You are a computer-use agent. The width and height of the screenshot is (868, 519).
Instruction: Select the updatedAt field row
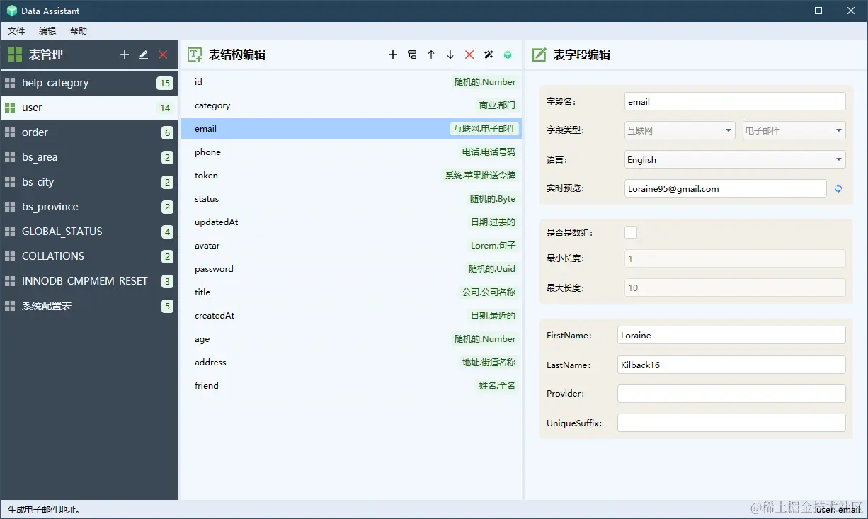coord(351,222)
